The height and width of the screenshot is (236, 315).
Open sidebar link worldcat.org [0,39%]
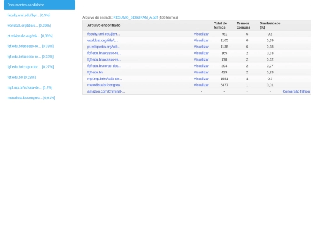(x=29, y=26)
